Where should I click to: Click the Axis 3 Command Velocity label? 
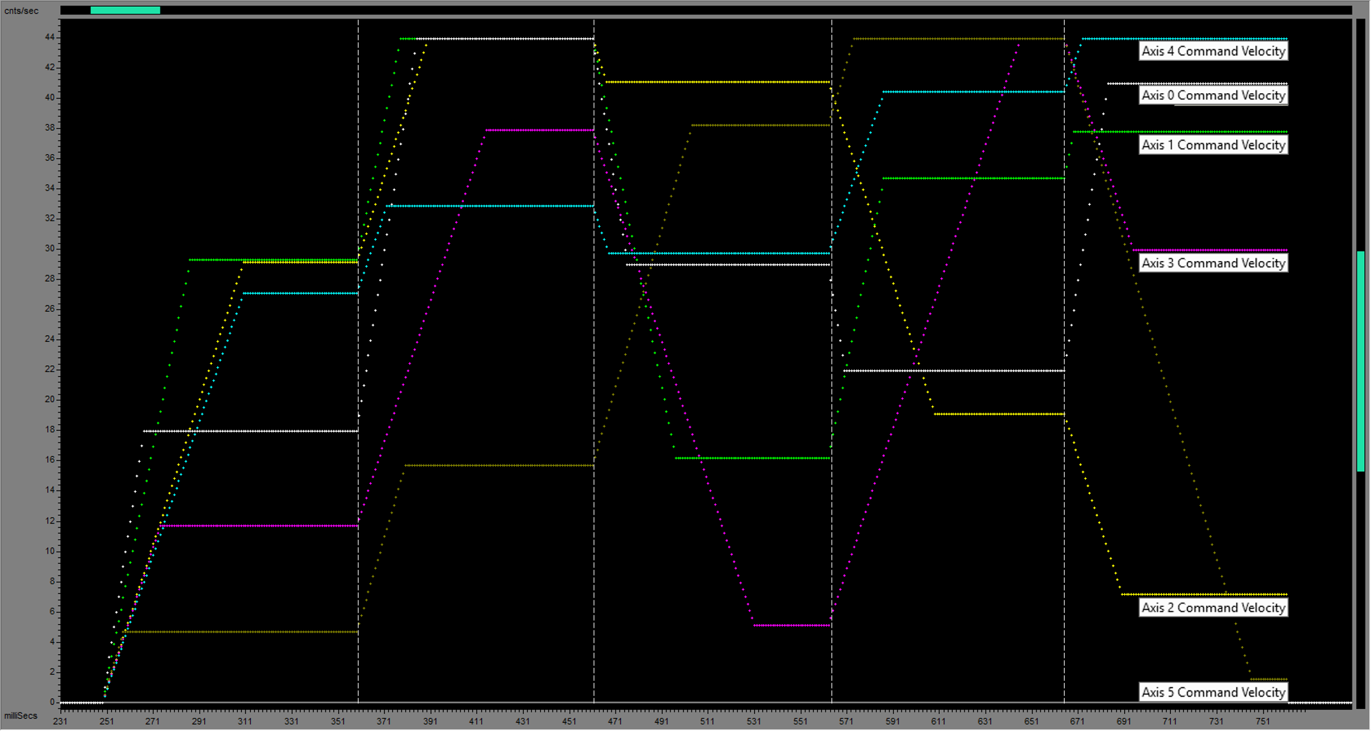click(x=1213, y=263)
